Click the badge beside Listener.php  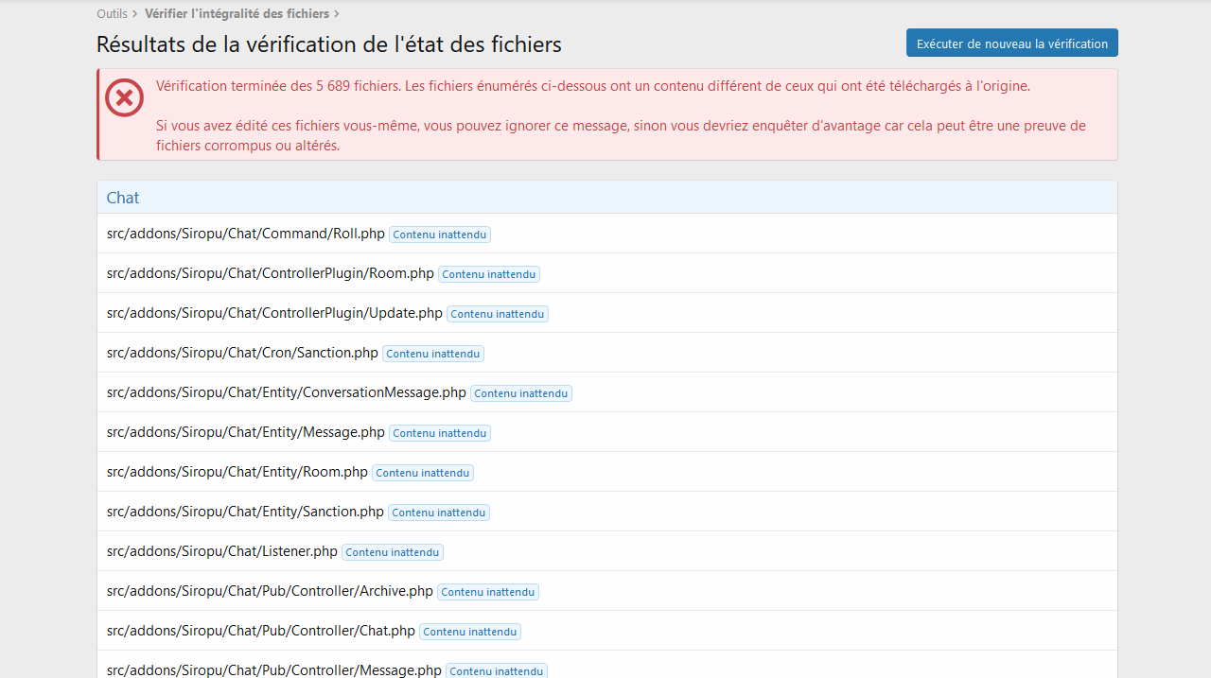392,552
